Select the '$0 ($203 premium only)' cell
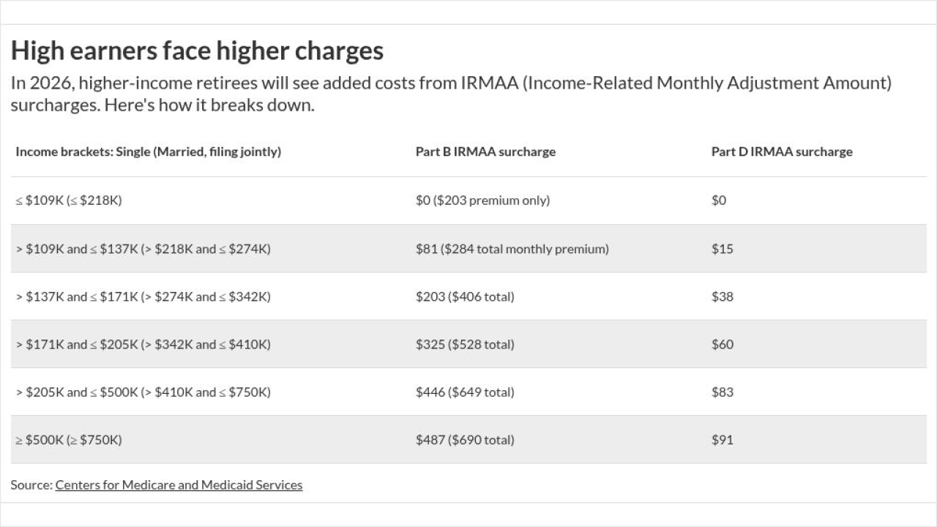Viewport: 937px width, 527px height. (x=482, y=200)
